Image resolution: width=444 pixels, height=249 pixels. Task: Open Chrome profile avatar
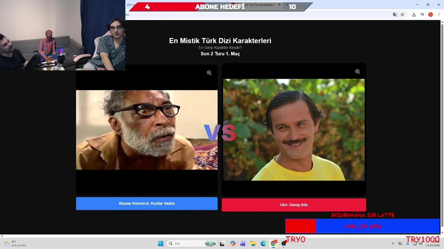tap(430, 15)
